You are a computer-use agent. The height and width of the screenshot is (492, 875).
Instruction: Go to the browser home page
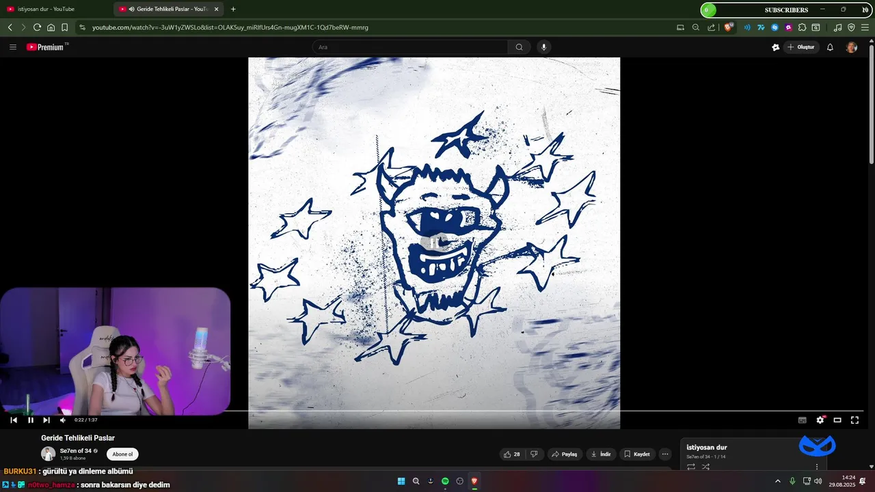[x=51, y=27]
